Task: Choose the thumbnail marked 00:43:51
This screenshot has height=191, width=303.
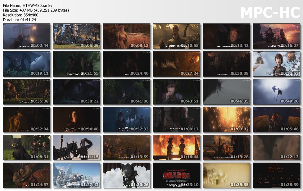Action: pos(177,92)
